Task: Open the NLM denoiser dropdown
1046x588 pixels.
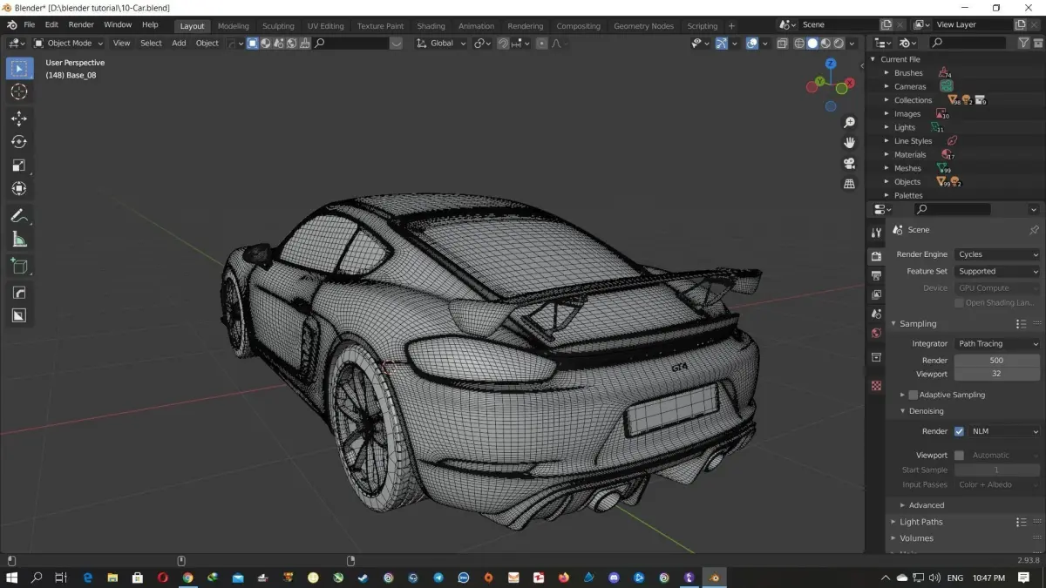Action: click(x=1004, y=431)
